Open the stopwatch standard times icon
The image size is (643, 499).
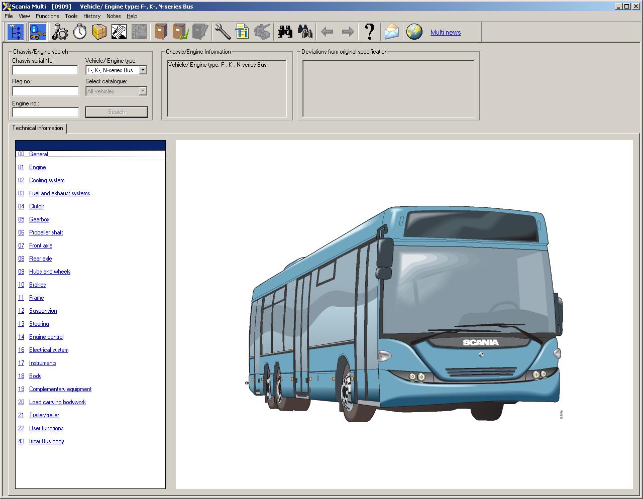click(80, 32)
